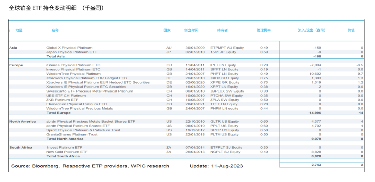This screenshot has width=375, height=182.
Task: Click date 22/01/2018 cell
Action: pos(195,134)
